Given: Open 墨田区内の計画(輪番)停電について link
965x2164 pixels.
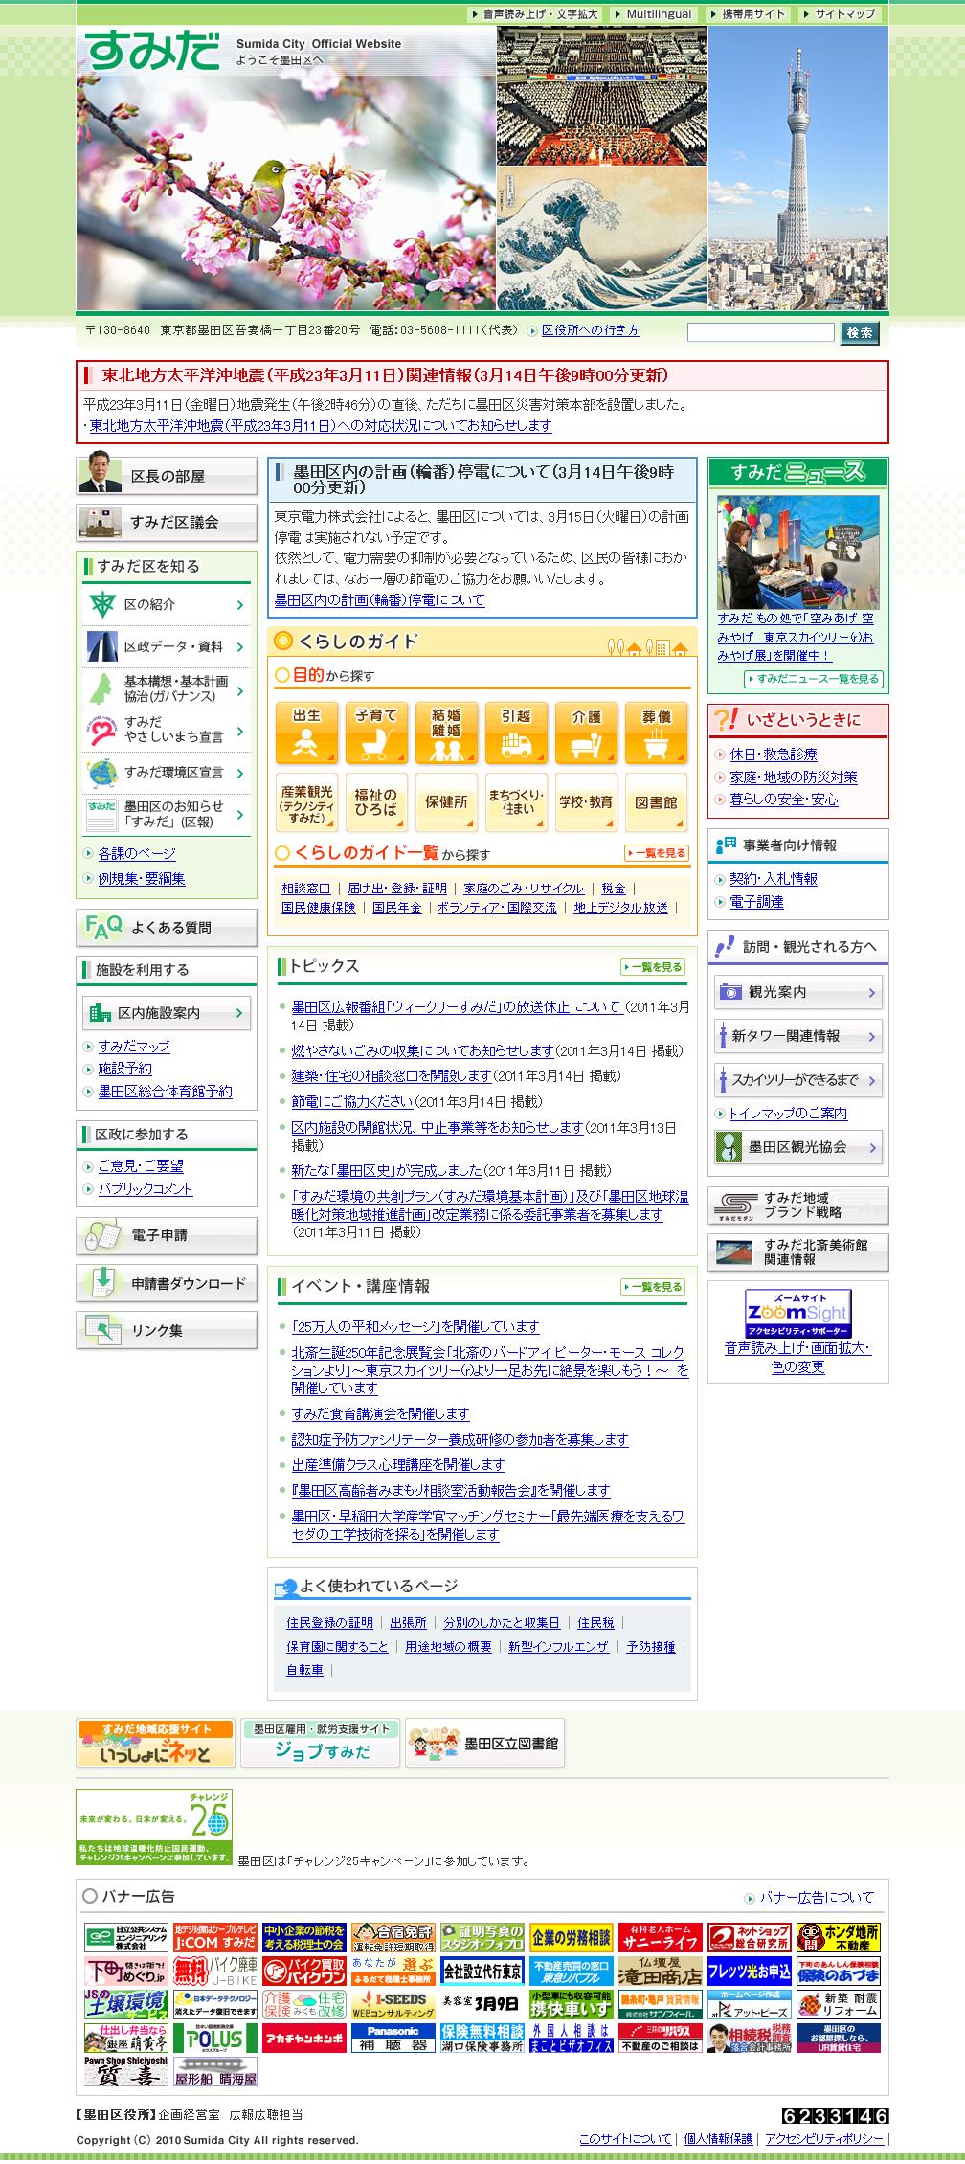Looking at the screenshot, I should coord(379,600).
